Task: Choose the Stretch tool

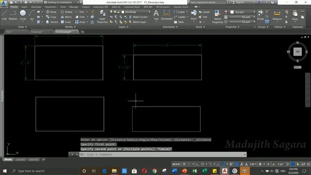Action: pyautogui.click(x=52, y=22)
